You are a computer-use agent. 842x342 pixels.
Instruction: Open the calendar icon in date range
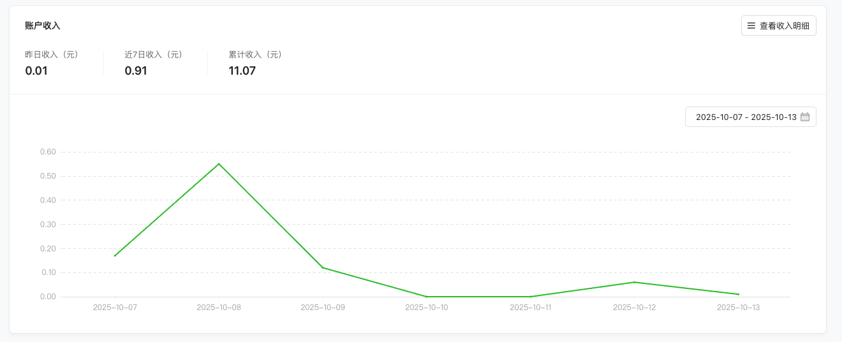(805, 117)
